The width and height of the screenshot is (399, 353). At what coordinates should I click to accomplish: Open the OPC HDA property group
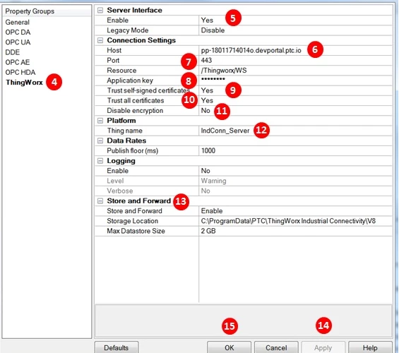20,72
